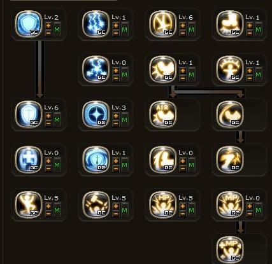Click M button for the hammer skill

124,210
